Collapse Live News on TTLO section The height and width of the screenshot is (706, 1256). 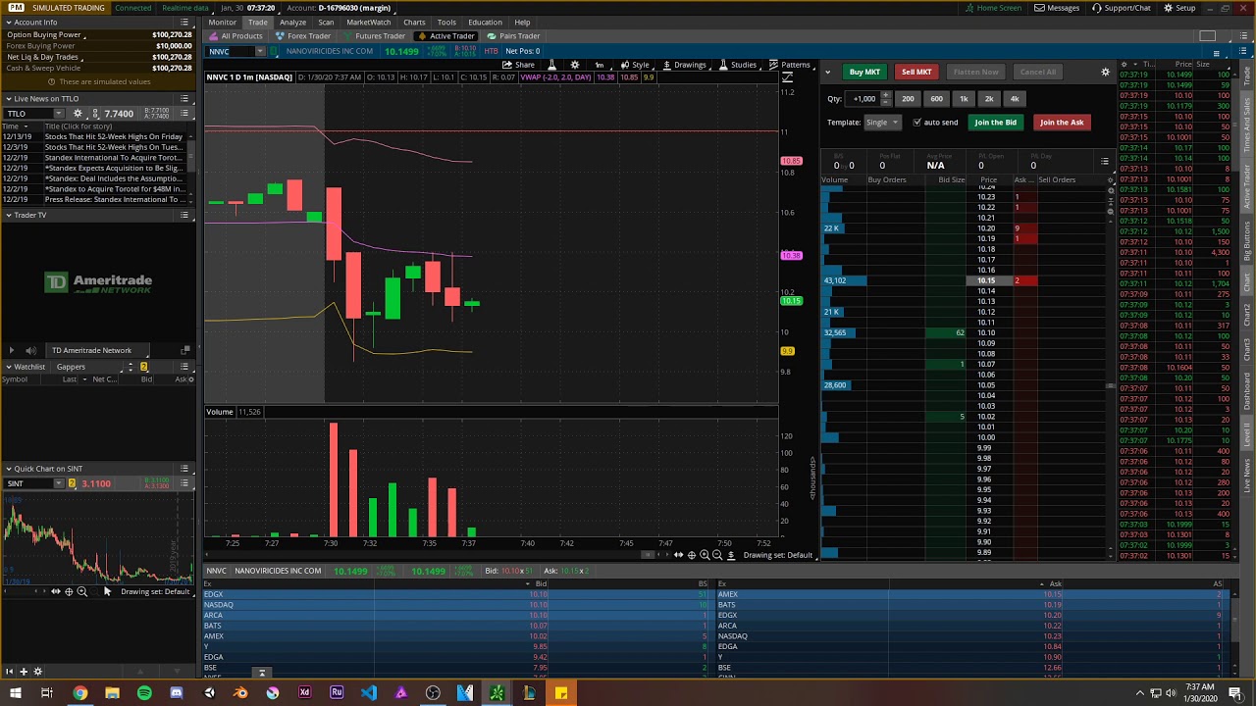(8, 99)
